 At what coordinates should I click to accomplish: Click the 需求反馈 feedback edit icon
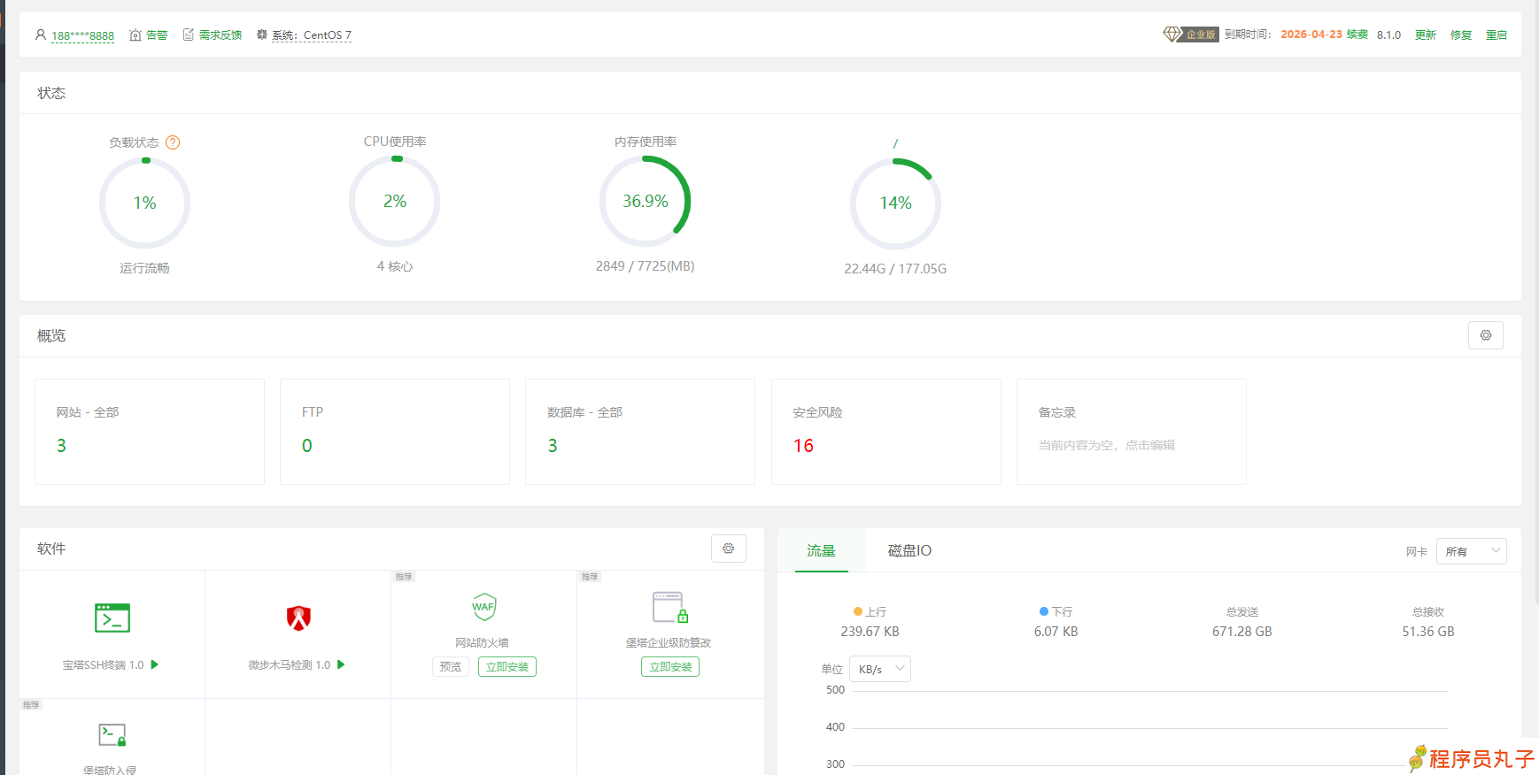point(189,35)
